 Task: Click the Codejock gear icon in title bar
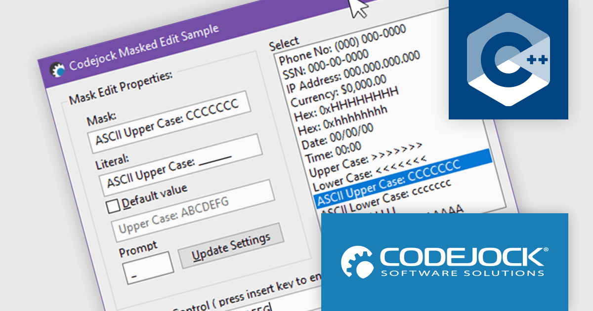[x=57, y=70]
